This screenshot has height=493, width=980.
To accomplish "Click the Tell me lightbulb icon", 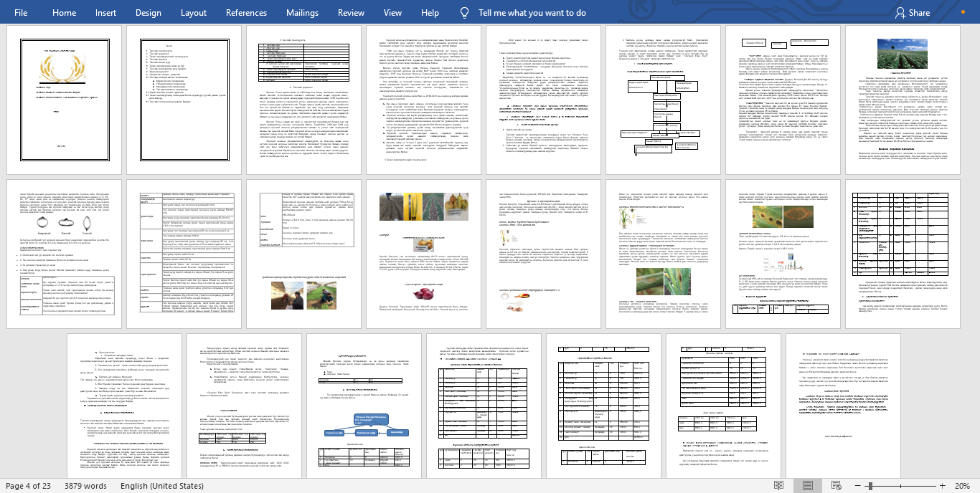I will pos(465,13).
